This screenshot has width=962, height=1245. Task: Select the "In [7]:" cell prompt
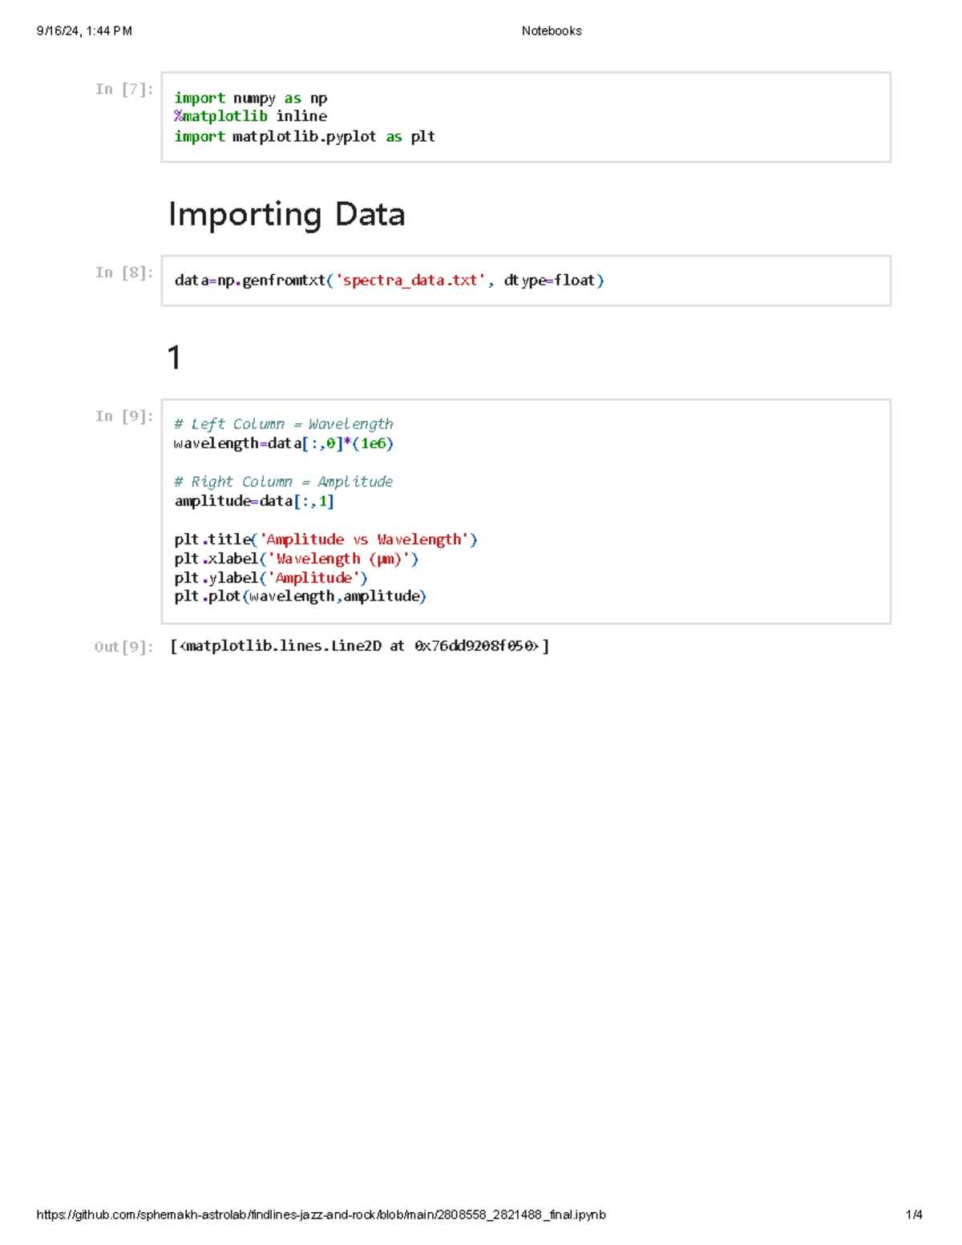coord(124,89)
